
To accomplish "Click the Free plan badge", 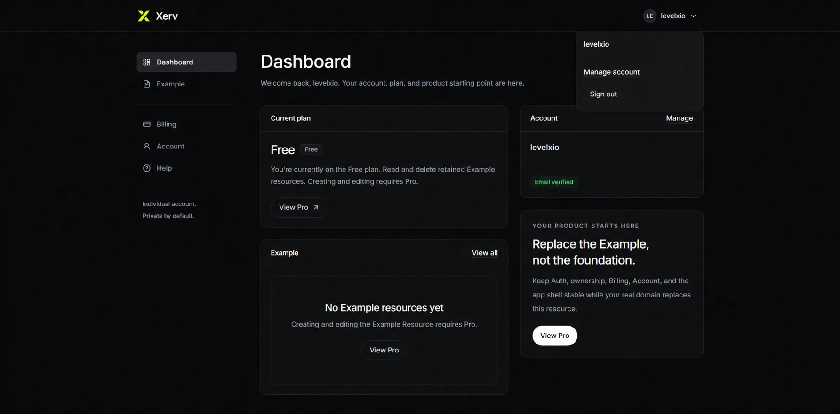I will coord(311,149).
